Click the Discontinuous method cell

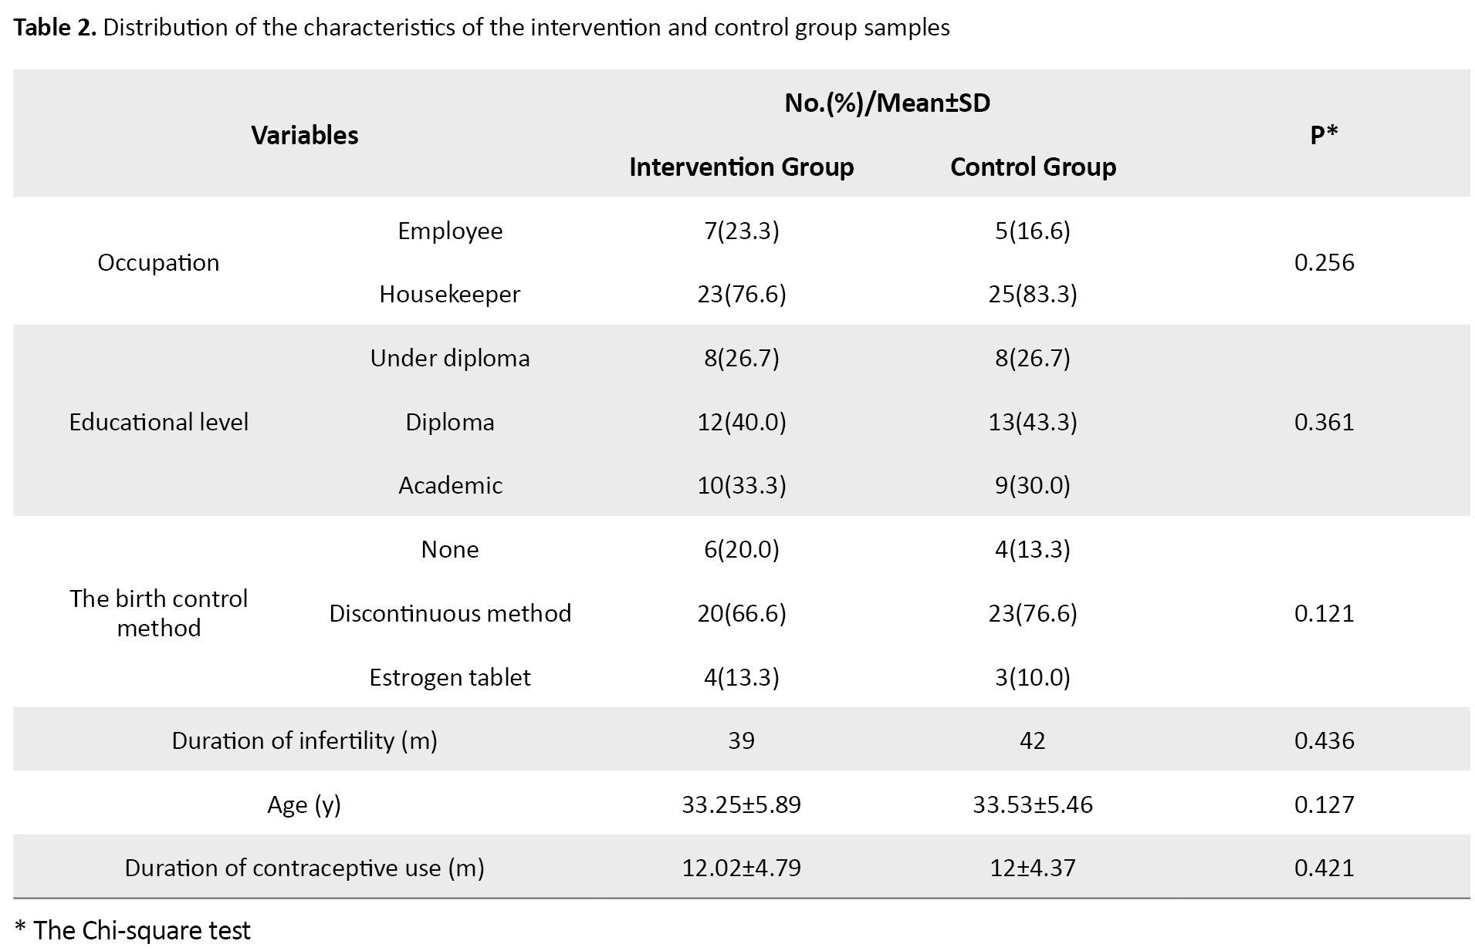(x=450, y=613)
